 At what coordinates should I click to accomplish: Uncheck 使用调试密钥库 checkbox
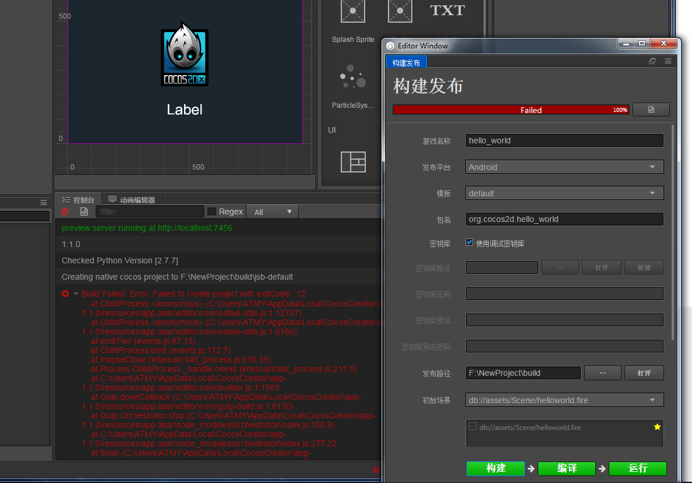(469, 242)
